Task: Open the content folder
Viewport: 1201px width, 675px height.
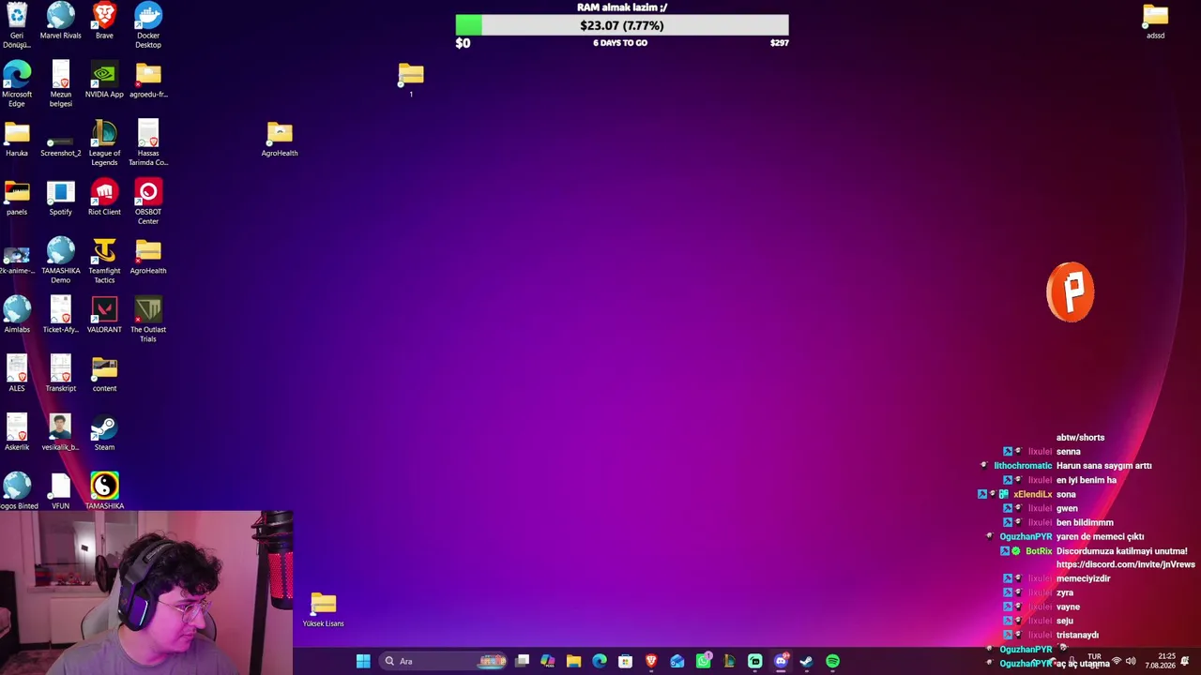Action: click(104, 374)
